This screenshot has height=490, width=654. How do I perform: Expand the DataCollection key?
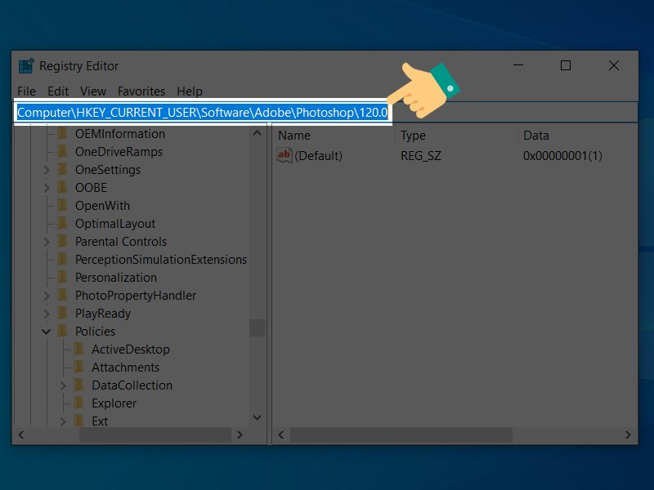point(63,385)
